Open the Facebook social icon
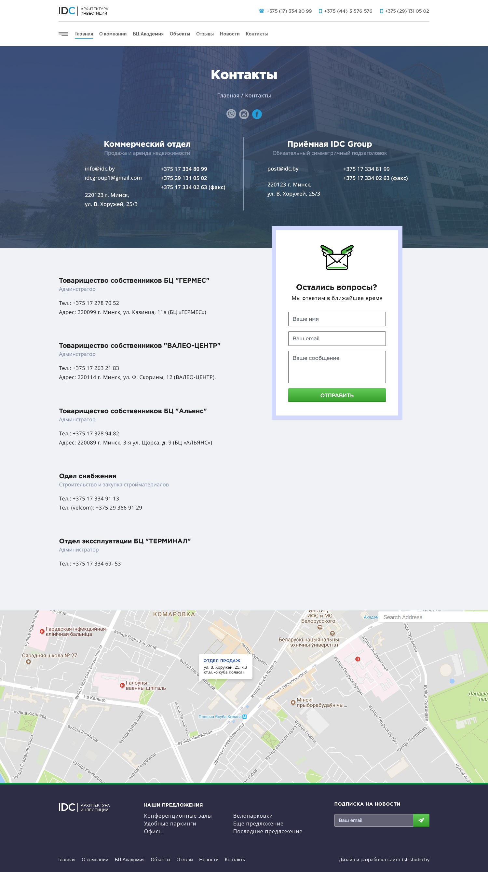This screenshot has height=872, width=488. [x=257, y=114]
